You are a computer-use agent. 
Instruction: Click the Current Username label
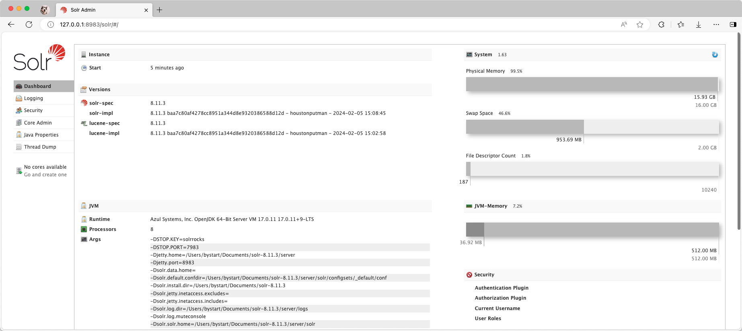[497, 309]
